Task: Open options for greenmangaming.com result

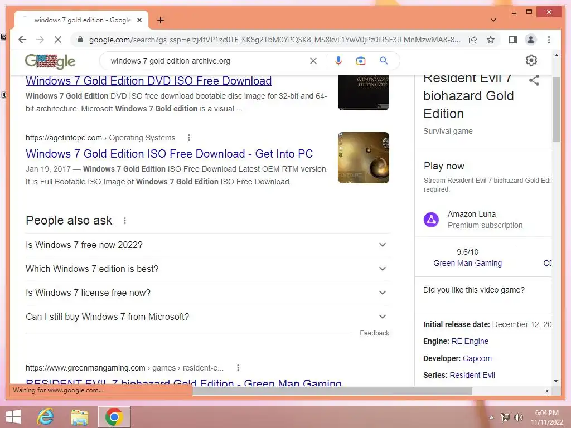Action: coord(238,368)
